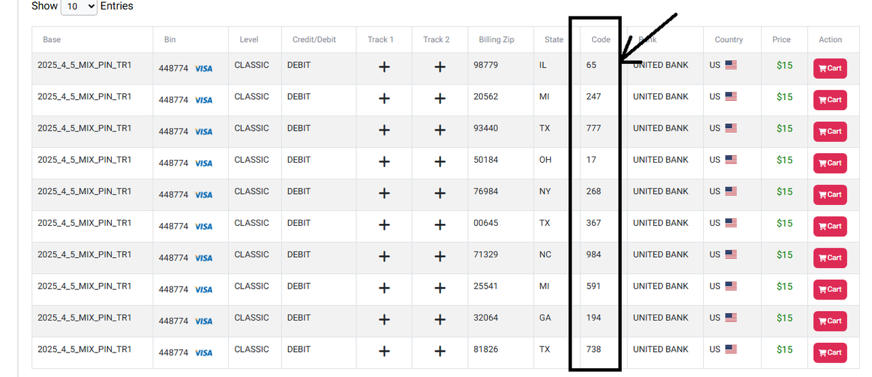872x377 pixels.
Task: Click the Cart button for zip 50184
Action: coord(830,163)
